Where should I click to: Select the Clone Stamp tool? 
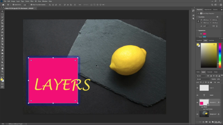pyautogui.click(x=2, y=39)
